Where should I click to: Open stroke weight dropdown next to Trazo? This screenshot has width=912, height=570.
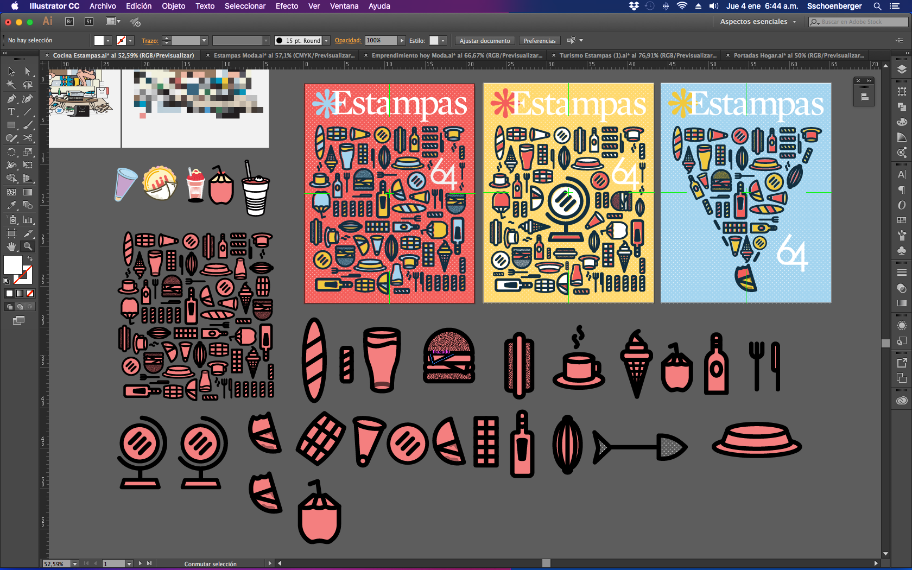[x=204, y=41]
